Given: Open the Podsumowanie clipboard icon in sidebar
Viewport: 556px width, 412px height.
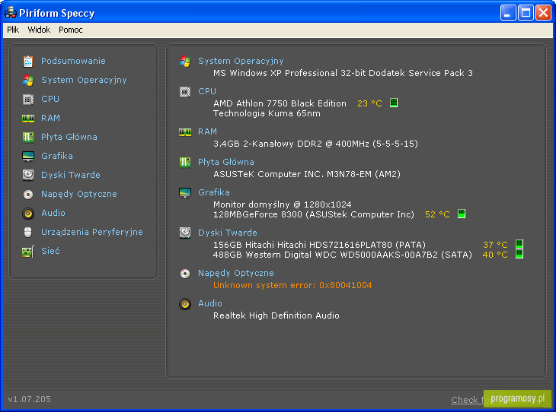Looking at the screenshot, I should [28, 62].
